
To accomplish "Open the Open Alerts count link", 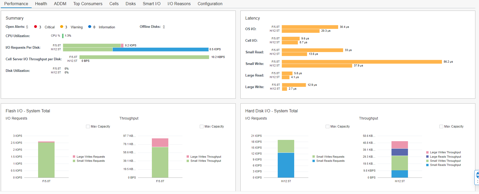I will [27, 27].
